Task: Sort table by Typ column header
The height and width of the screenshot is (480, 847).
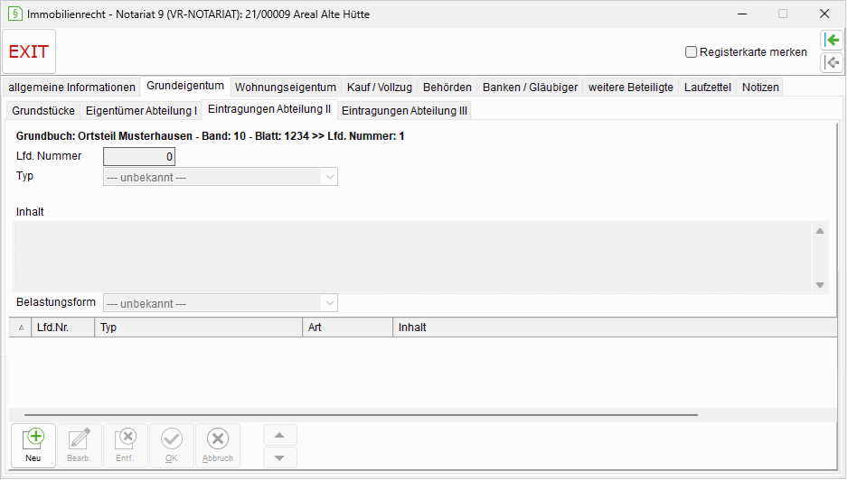Action: point(198,328)
